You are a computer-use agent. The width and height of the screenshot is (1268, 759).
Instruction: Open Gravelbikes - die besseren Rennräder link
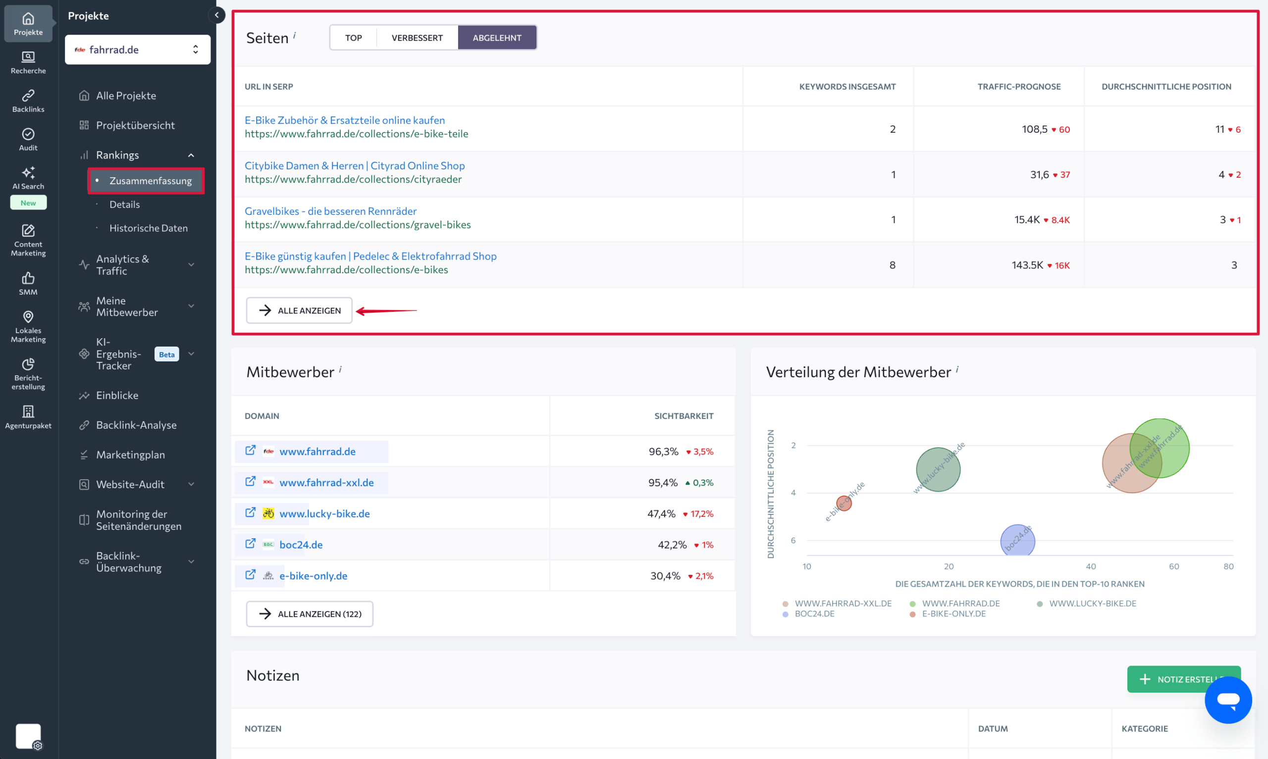330,211
